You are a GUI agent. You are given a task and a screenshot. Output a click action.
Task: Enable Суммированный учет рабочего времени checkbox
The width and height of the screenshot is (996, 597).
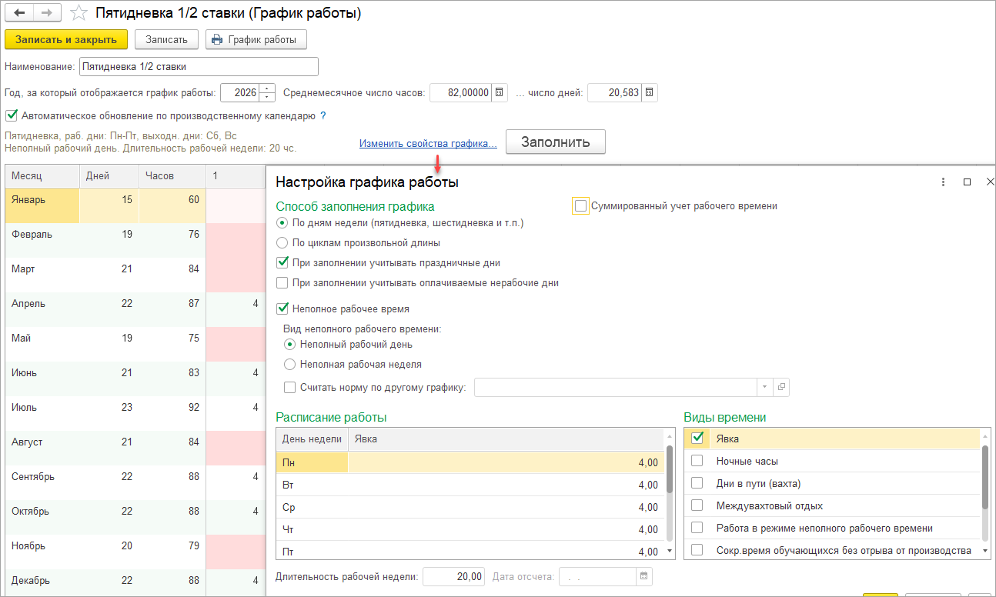pyautogui.click(x=581, y=206)
